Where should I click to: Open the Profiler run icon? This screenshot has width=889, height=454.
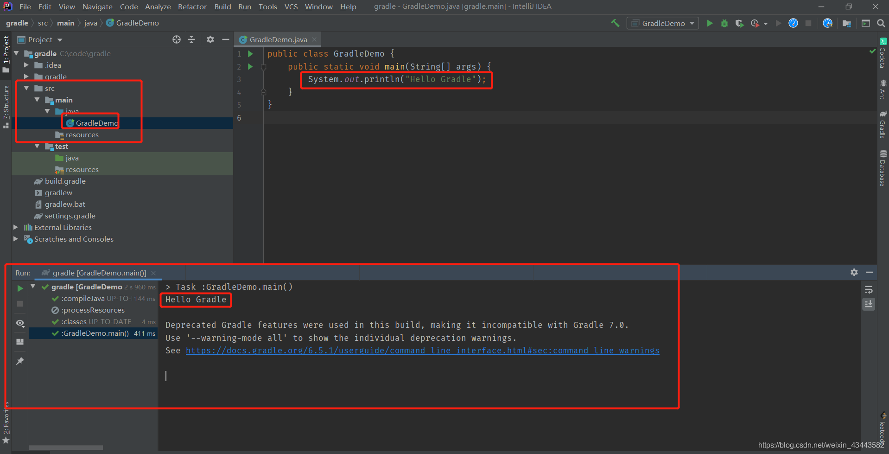[755, 23]
